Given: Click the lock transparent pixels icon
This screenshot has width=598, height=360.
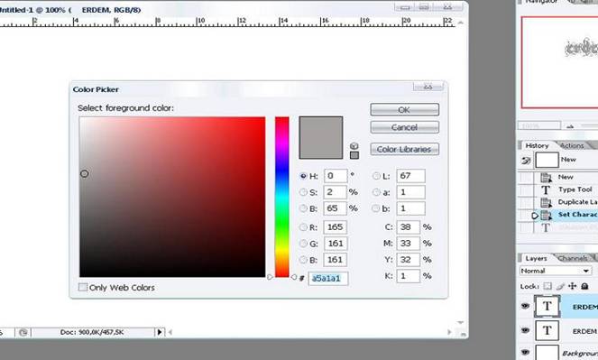Looking at the screenshot, I should [x=547, y=286].
